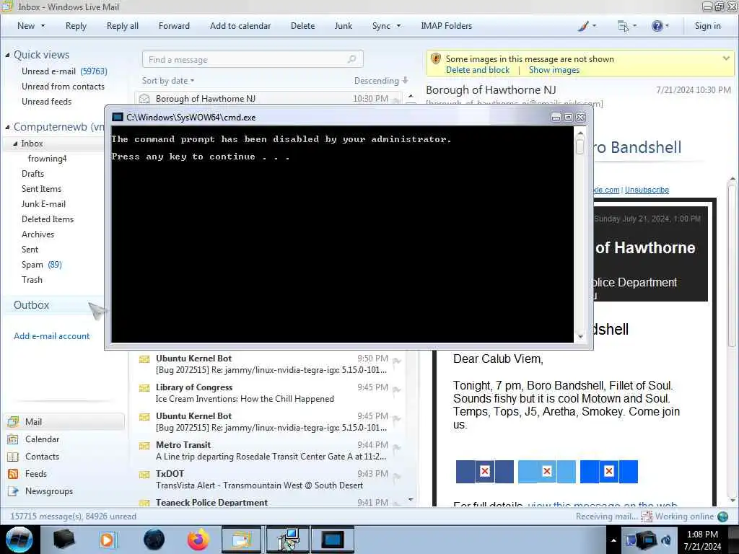The image size is (739, 554).
Task: Click the Find a message search field
Action: click(x=253, y=59)
